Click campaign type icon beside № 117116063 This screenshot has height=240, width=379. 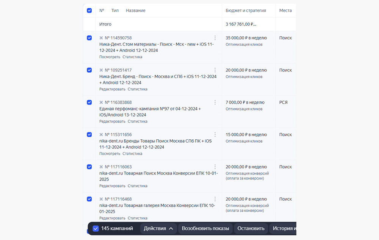click(x=101, y=167)
